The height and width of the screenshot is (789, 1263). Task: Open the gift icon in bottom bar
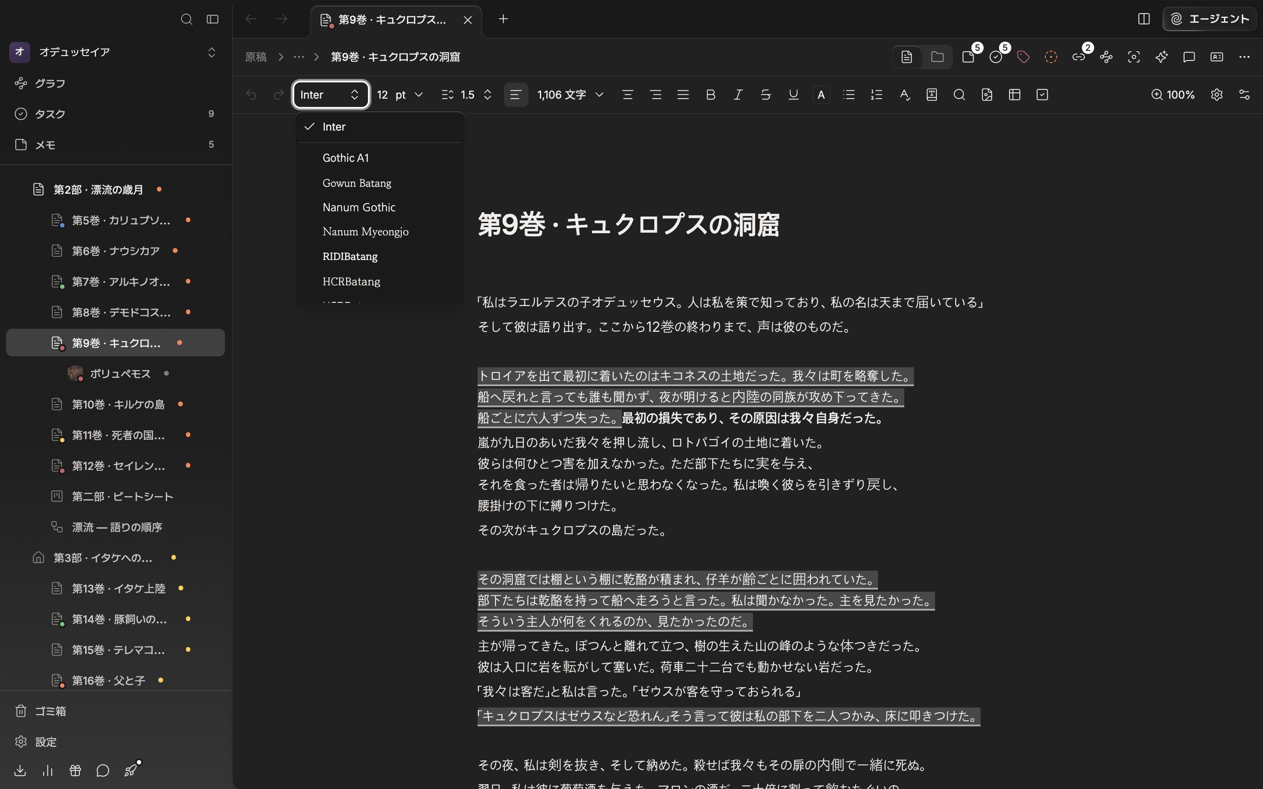(75, 770)
